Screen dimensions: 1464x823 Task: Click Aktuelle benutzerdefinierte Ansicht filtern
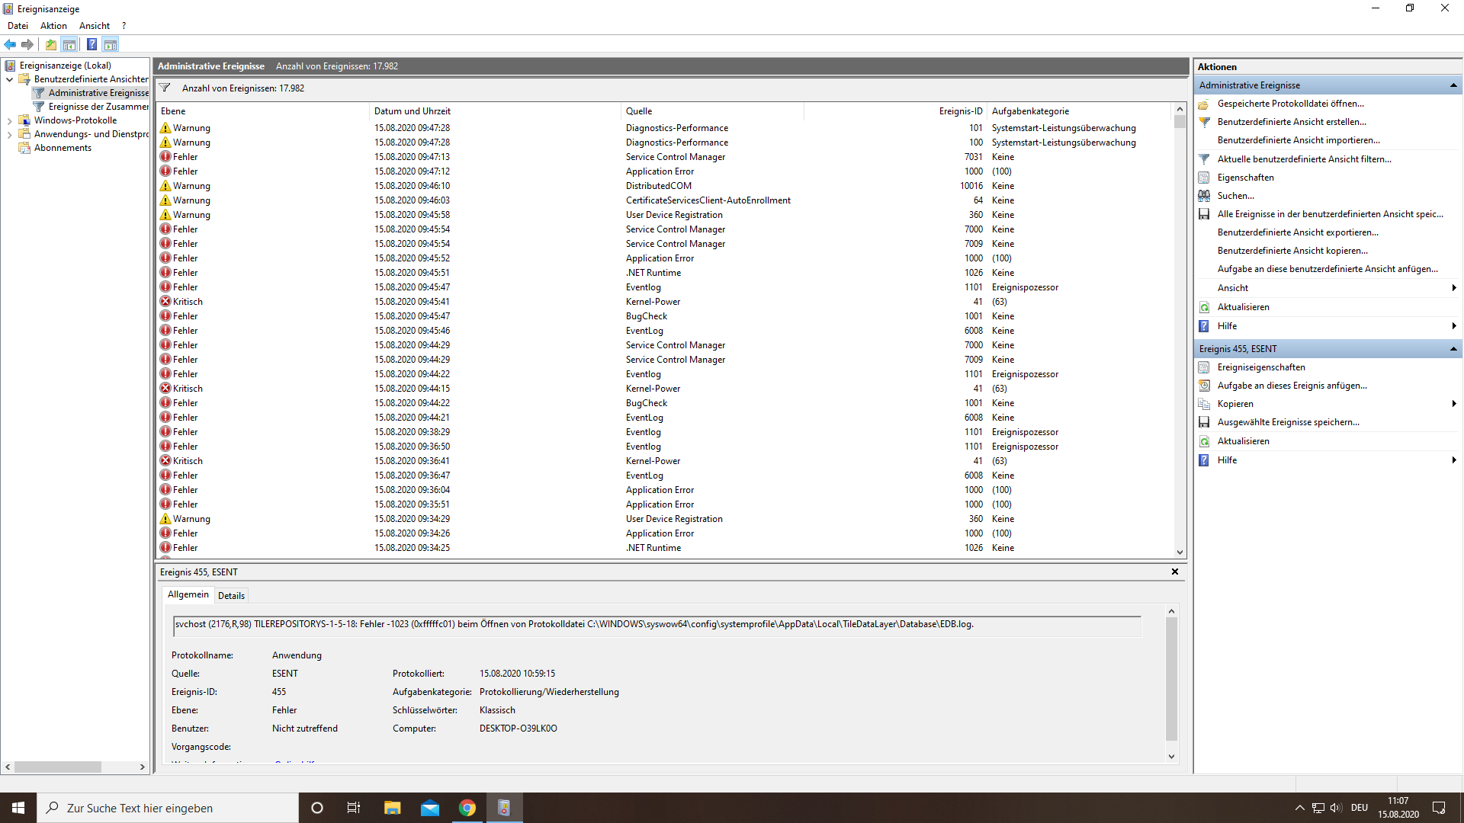point(1304,159)
